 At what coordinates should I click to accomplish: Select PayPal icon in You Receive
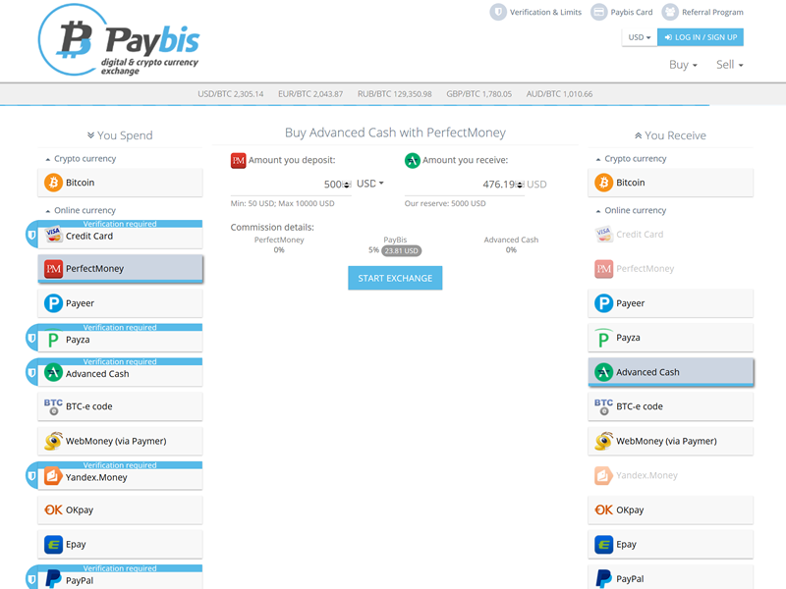604,578
